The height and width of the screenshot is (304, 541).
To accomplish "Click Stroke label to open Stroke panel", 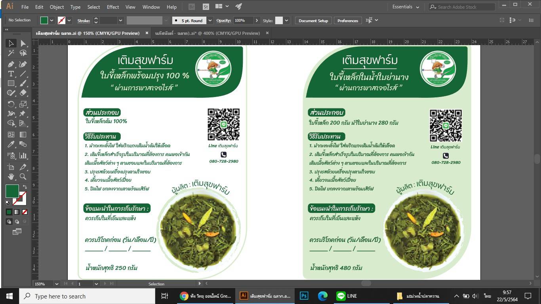I will pos(84,21).
